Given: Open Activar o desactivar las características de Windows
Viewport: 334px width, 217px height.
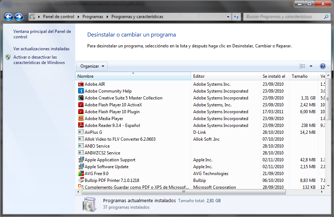Looking at the screenshot, I should click(39, 60).
